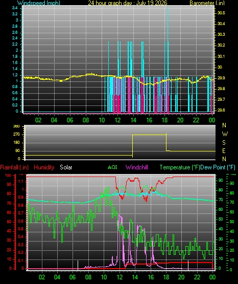Click the 2.6 windspeed scale value
Screen dimensions: 238x284
(x=15, y=32)
